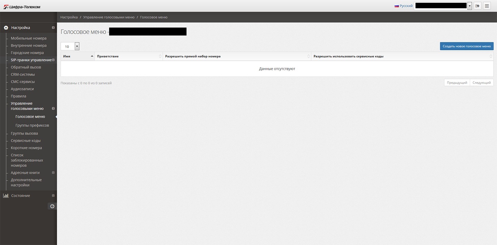Collapse the sidebar with the arrow icon
This screenshot has width=497, height=245.
point(52,206)
